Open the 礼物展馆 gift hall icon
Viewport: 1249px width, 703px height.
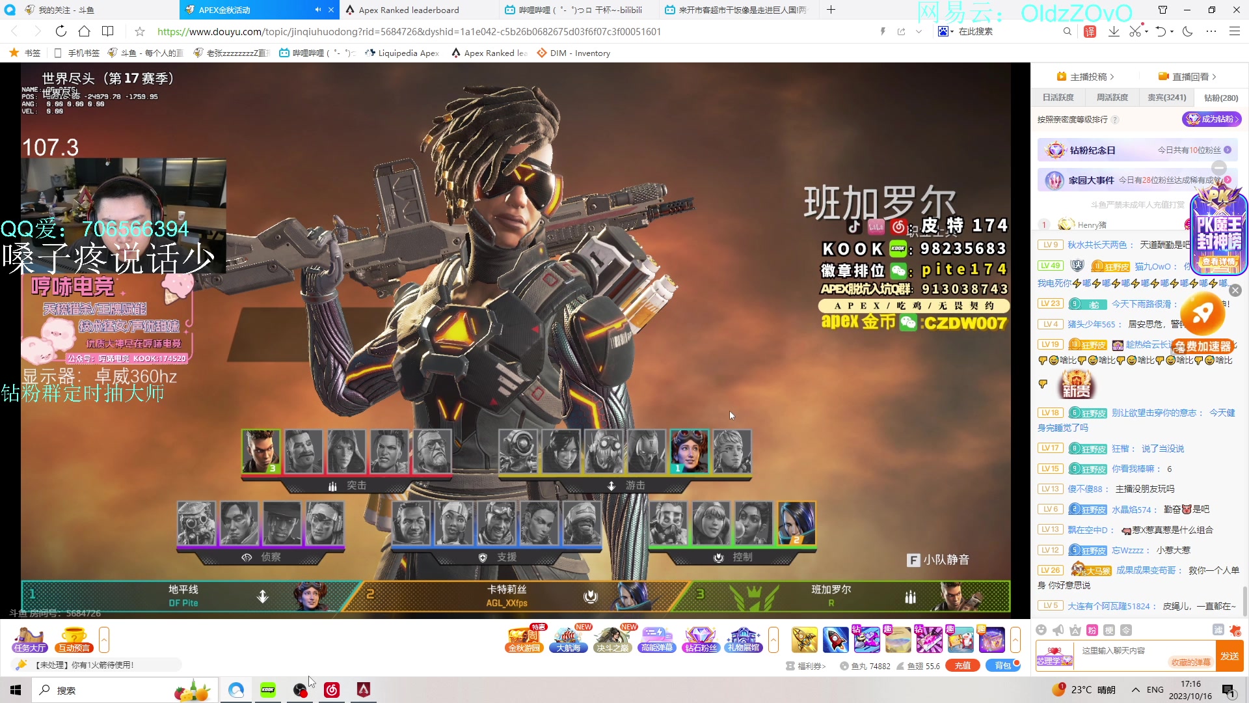744,639
